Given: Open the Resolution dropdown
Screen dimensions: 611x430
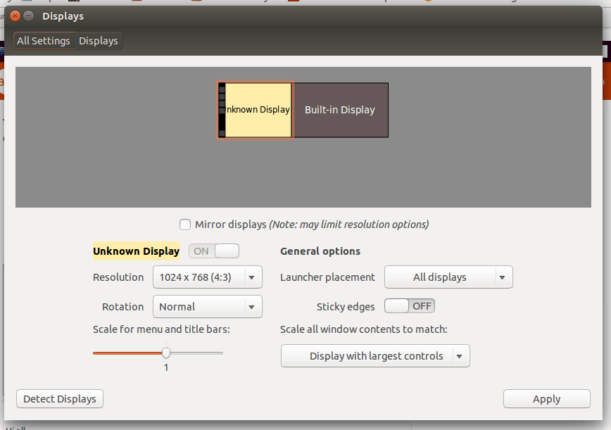Looking at the screenshot, I should [207, 277].
